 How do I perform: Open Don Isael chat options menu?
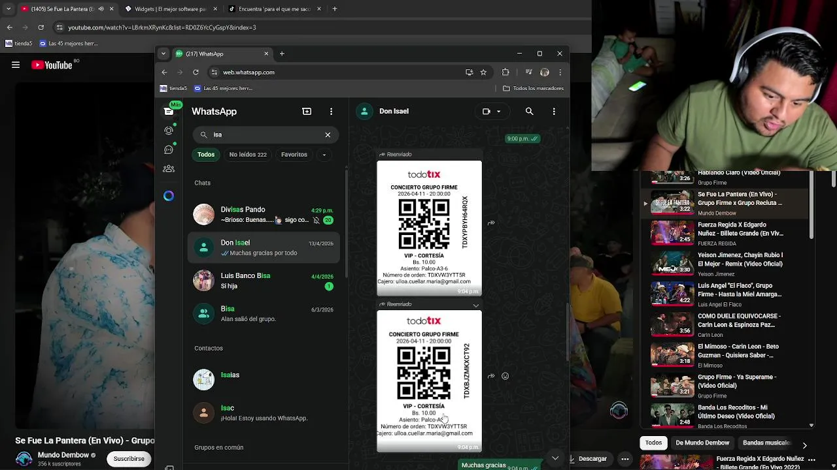click(x=554, y=112)
